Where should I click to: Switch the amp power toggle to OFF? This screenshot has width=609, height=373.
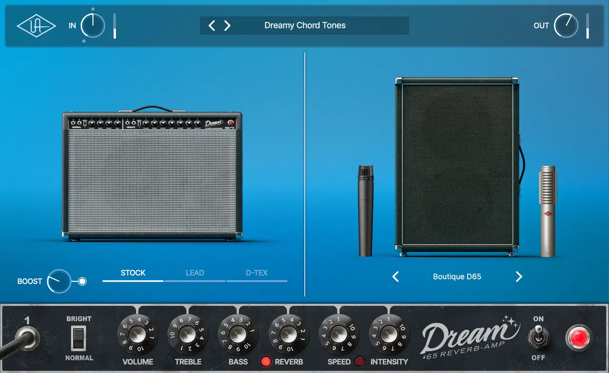coord(538,338)
